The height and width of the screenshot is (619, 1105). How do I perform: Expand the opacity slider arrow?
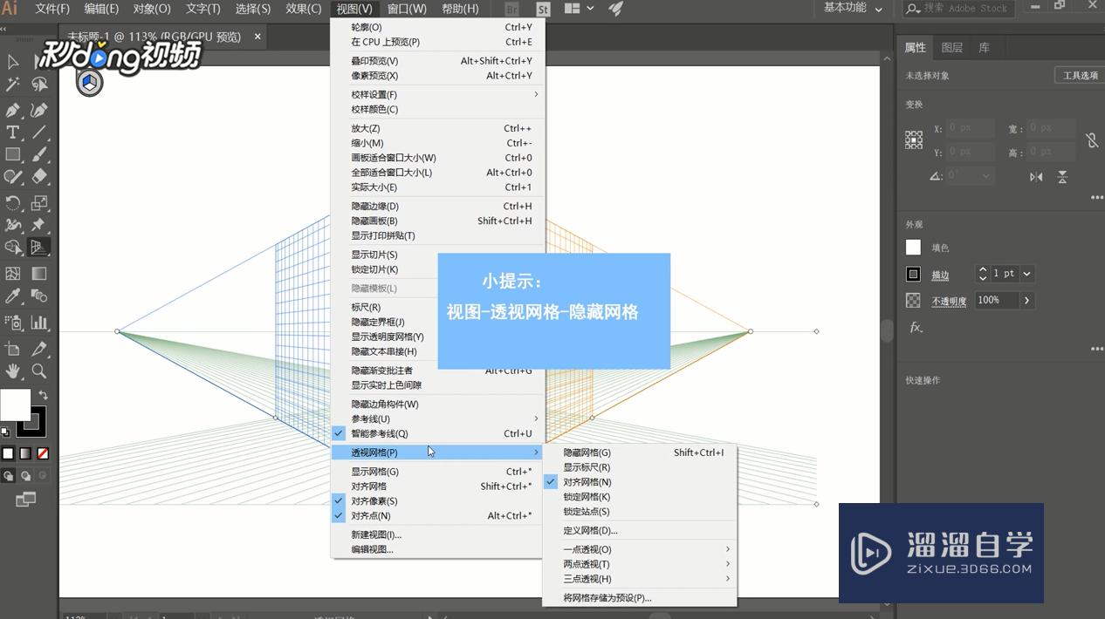pos(1027,300)
